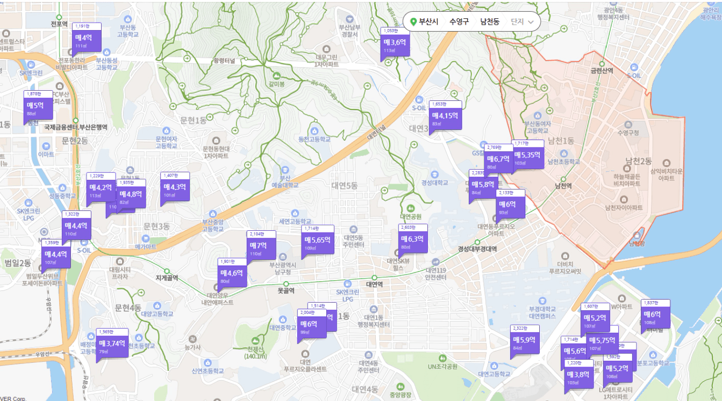The width and height of the screenshot is (722, 401).
Task: Select the 매6억 99㎡ price marker
Action: pyautogui.click(x=312, y=326)
